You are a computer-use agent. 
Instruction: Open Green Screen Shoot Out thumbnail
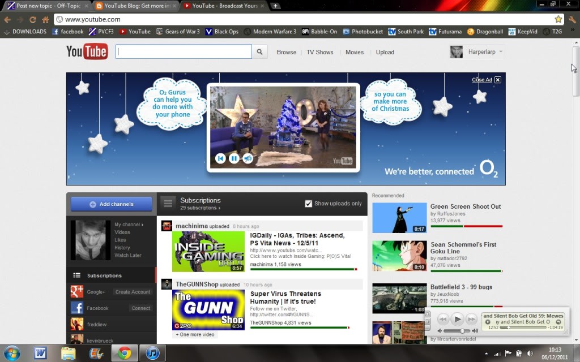tap(399, 218)
